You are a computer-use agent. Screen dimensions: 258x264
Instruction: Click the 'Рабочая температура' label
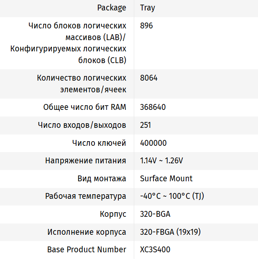coord(85,196)
